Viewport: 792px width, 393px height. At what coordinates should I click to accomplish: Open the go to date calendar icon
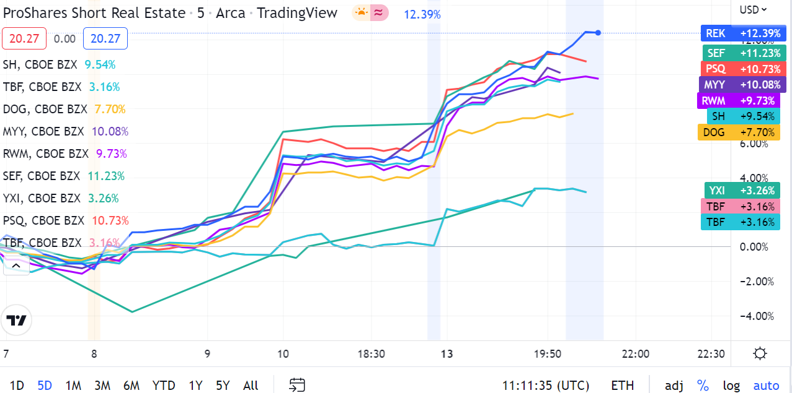[297, 385]
